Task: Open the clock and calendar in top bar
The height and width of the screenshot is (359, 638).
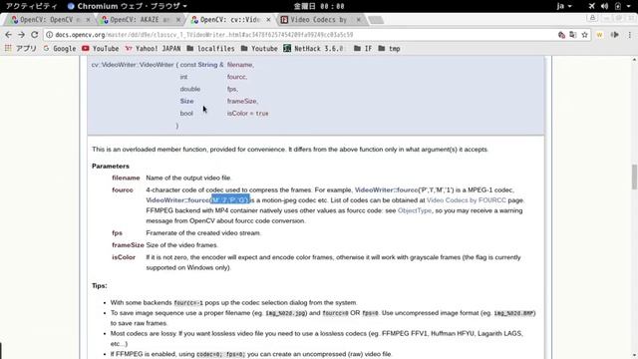Action: [x=319, y=6]
